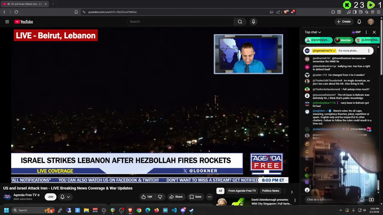Open the taskbar clock and date
Screen dimensions: 383x215
tap(375, 210)
